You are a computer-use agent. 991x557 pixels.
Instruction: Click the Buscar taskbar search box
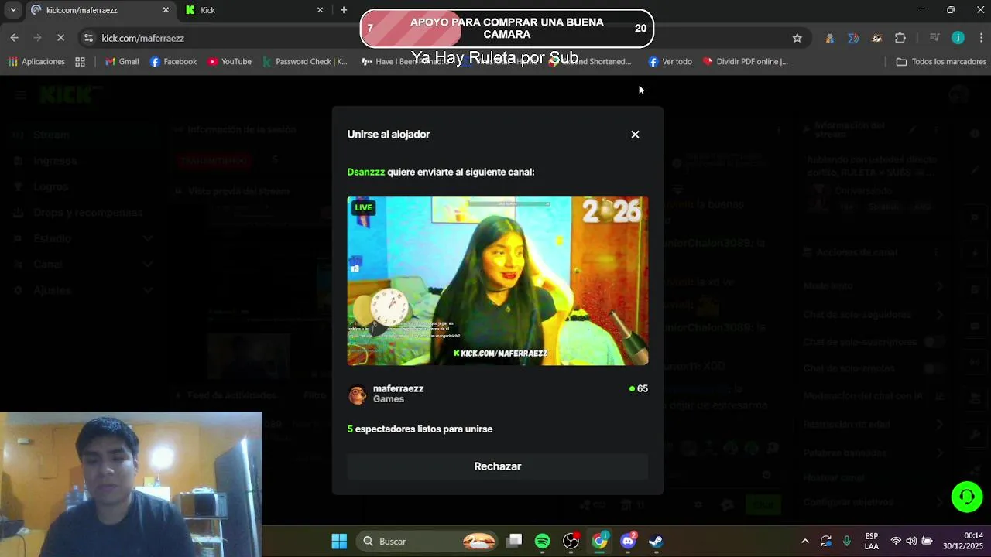coord(427,541)
